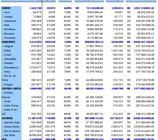158x140 pixels.
Task: Select the "- Minas Gerais" row label
Action: pos(11,126)
